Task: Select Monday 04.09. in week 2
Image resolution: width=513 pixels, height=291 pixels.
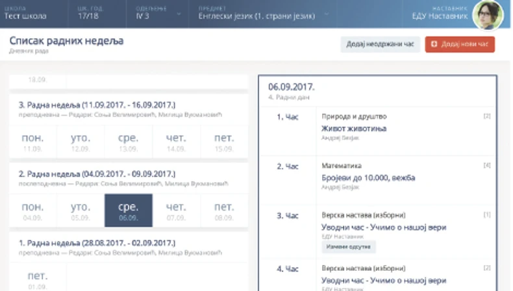Action: (x=32, y=210)
